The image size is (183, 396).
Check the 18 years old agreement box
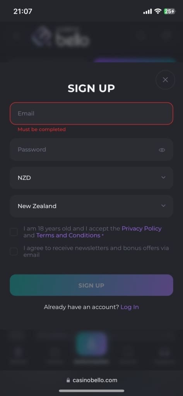click(14, 232)
